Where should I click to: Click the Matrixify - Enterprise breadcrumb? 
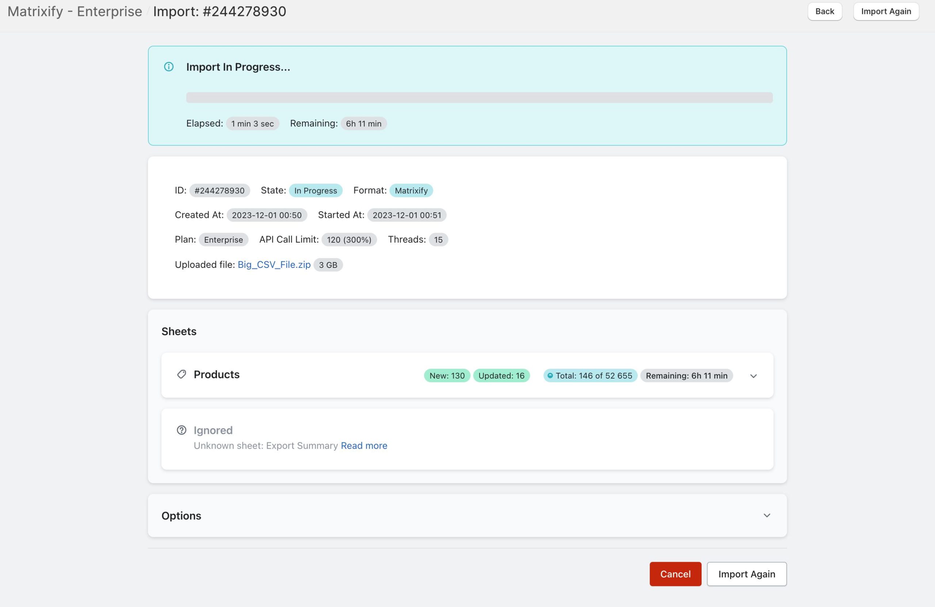tap(75, 11)
